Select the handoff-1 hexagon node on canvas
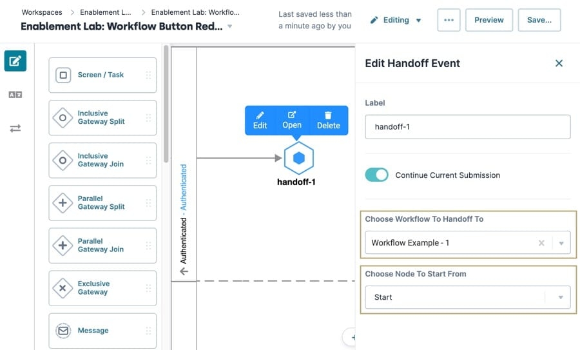580x350 pixels. point(299,158)
